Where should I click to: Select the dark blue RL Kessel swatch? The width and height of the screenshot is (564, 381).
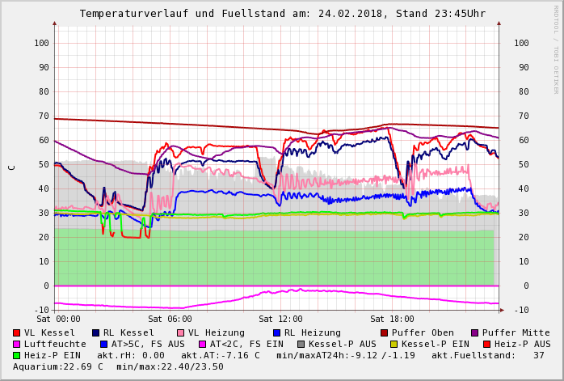coord(95,332)
